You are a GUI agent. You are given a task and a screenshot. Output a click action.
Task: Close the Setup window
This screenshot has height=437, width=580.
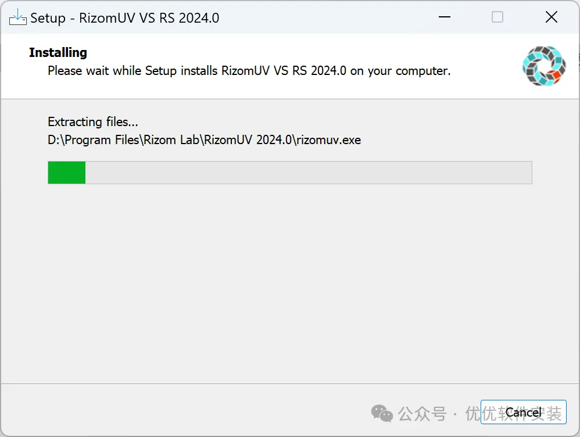click(551, 17)
